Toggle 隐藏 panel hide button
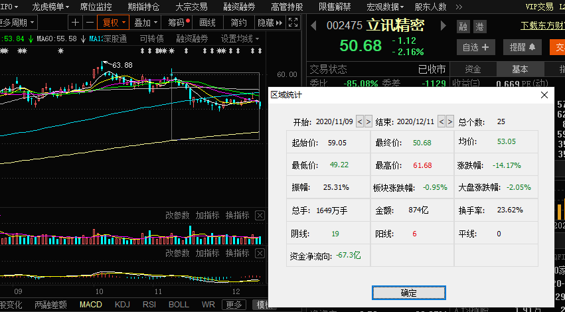This screenshot has height=312, width=565. tap(270, 23)
